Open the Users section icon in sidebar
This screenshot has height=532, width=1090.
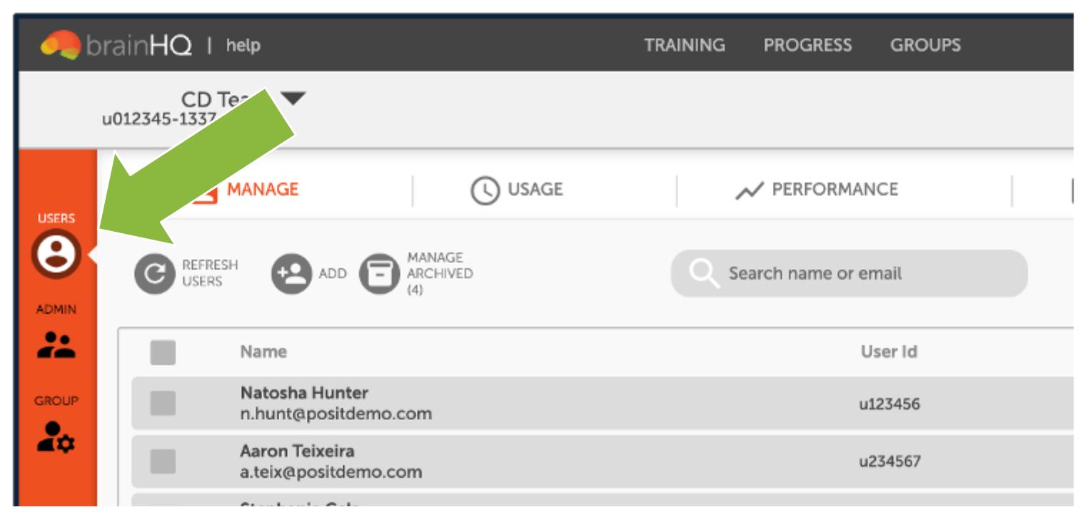[56, 254]
